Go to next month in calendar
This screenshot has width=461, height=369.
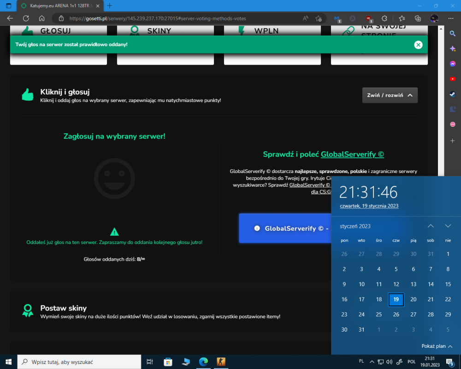point(448,226)
